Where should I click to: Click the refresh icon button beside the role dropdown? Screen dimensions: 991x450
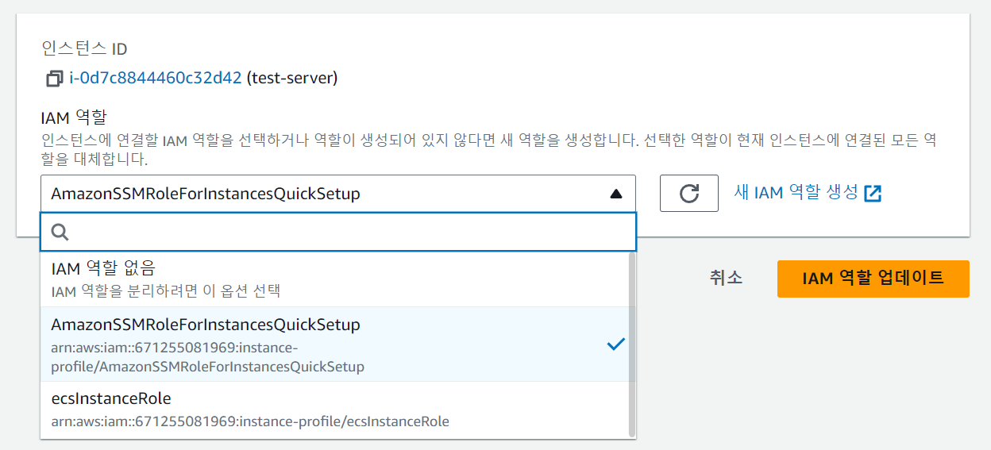tap(689, 193)
